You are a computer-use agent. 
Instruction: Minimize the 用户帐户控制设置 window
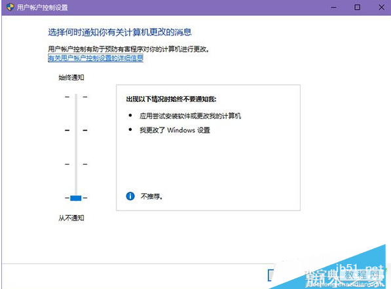[333, 7]
